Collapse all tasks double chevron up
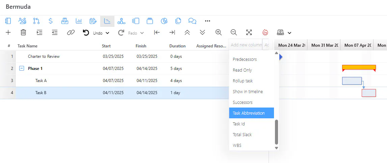Image resolution: width=387 pixels, height=163 pixels. pos(187,33)
